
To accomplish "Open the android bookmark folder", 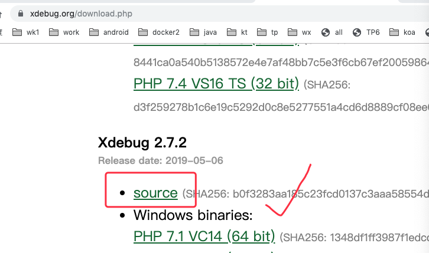I will pos(109,32).
